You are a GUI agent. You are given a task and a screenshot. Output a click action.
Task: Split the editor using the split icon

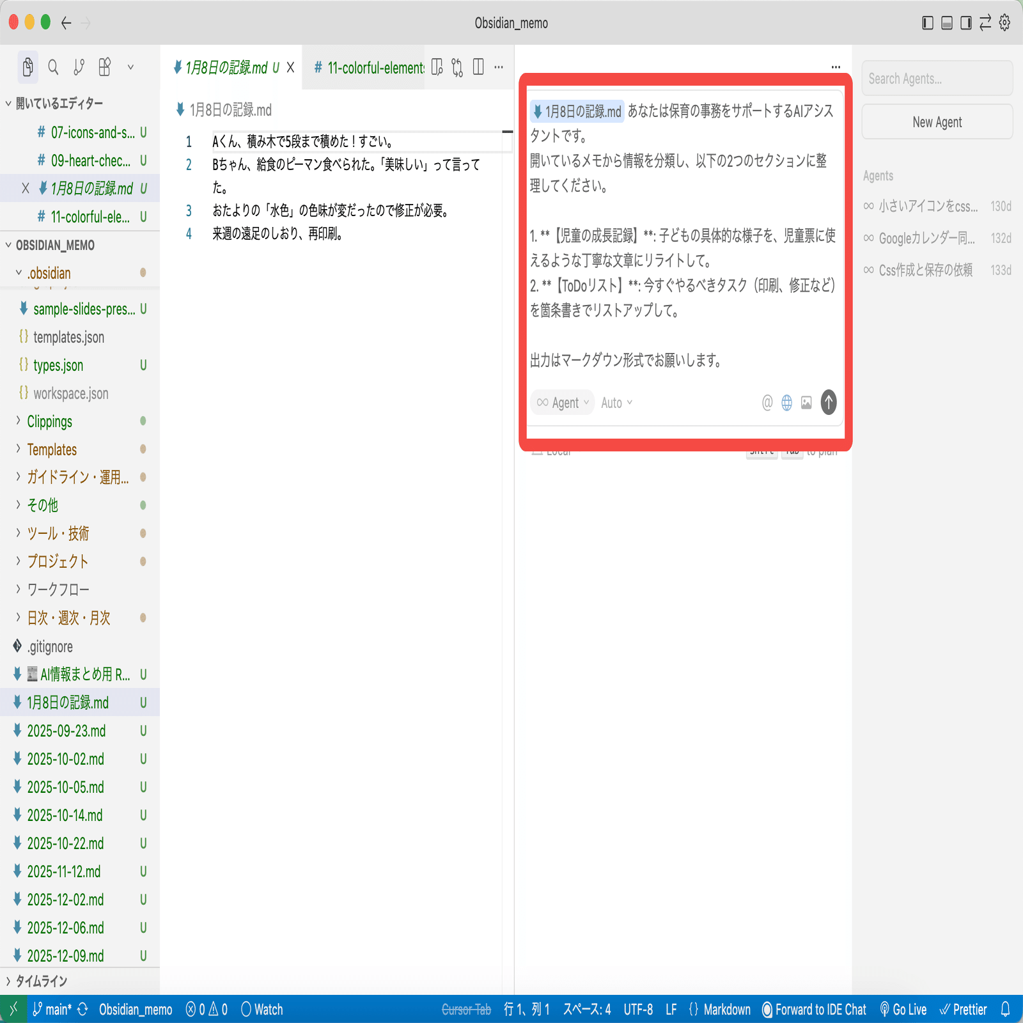coord(478,67)
